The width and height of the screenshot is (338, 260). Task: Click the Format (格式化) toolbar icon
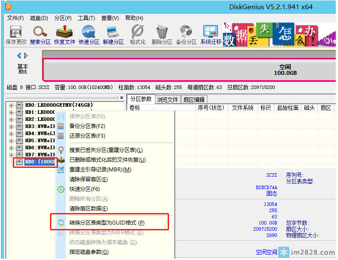(138, 35)
